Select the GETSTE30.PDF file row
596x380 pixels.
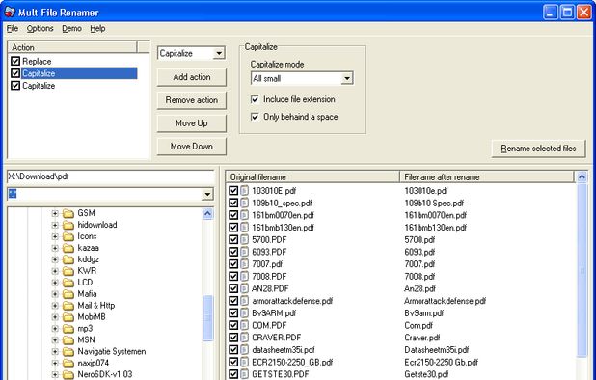click(x=402, y=374)
